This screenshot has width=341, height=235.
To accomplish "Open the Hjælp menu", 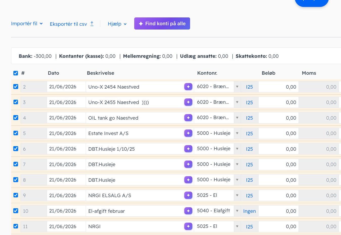I will point(117,24).
